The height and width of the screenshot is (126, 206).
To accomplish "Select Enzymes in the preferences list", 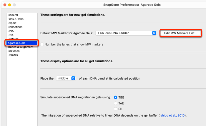I will (14, 51).
